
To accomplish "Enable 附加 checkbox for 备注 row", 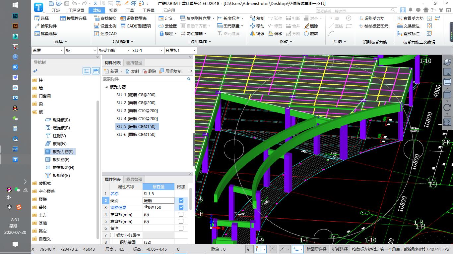I will (x=181, y=228).
